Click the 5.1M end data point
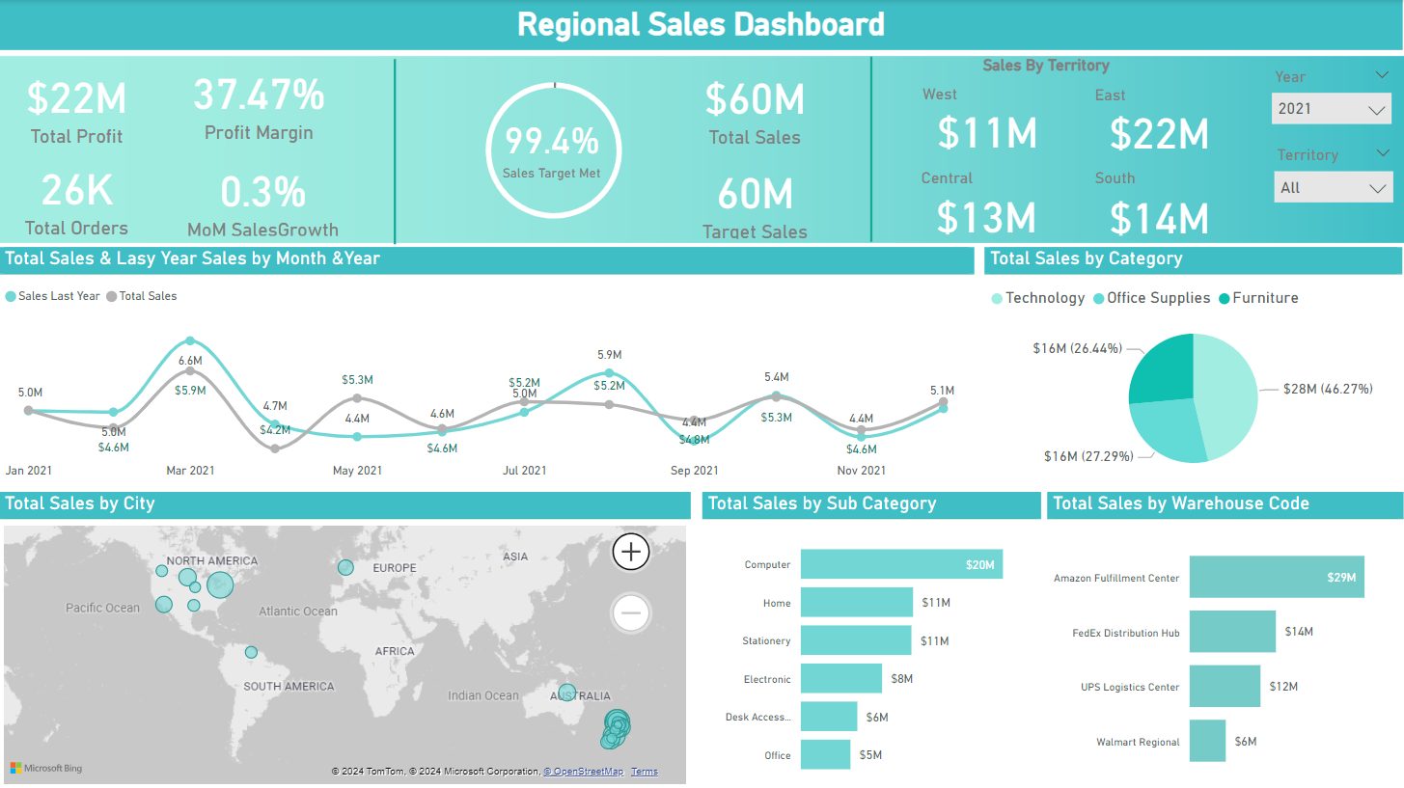 (x=945, y=401)
